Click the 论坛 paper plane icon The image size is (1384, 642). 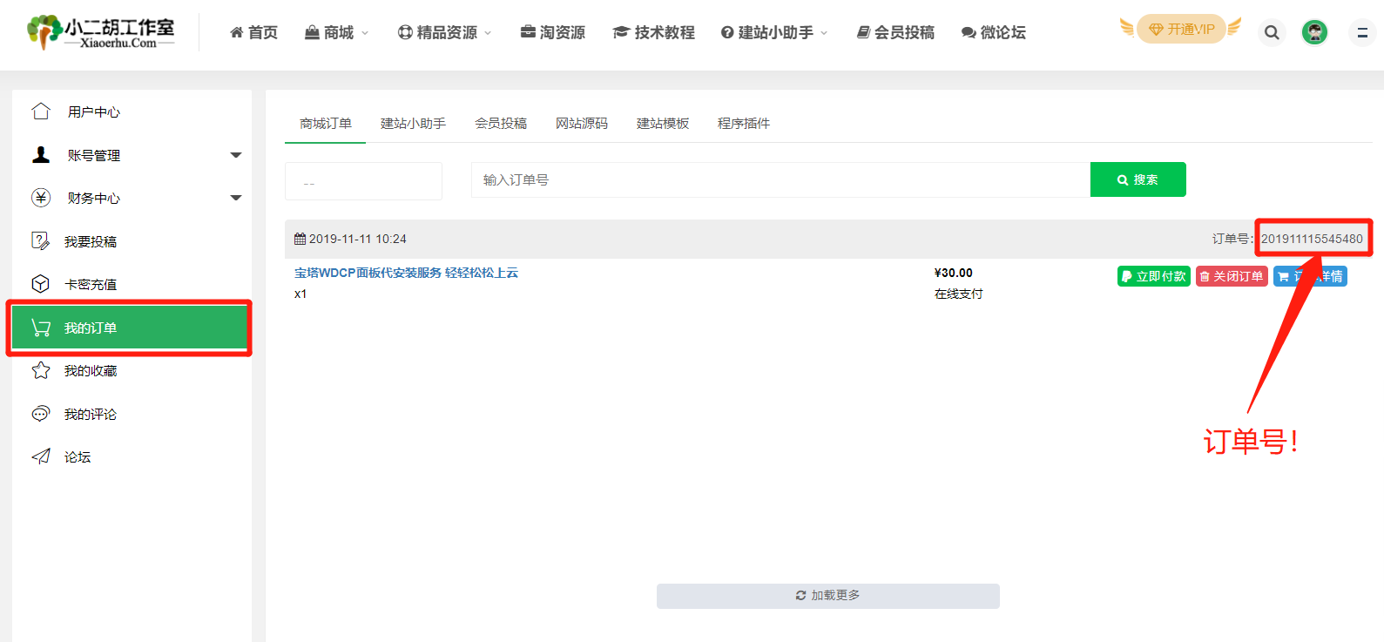point(41,456)
